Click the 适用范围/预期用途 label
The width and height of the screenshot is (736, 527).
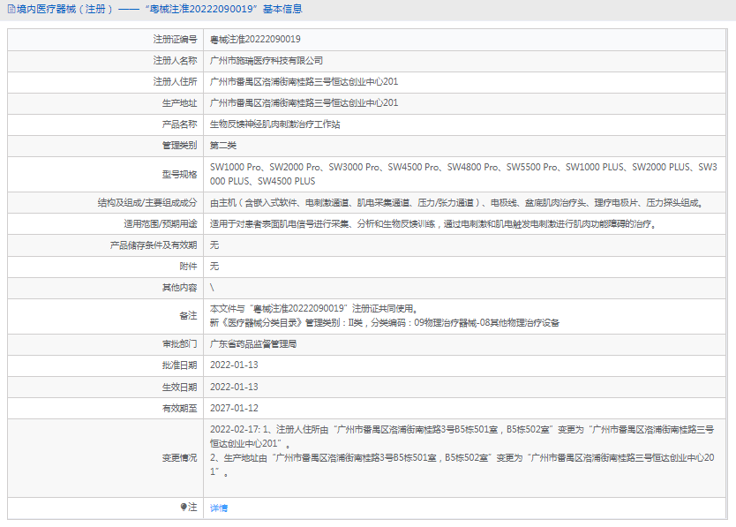(161, 224)
